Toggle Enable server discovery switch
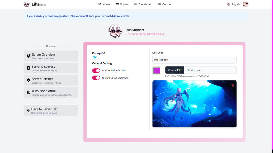Viewport: 273px width, 153px height. click(x=96, y=77)
